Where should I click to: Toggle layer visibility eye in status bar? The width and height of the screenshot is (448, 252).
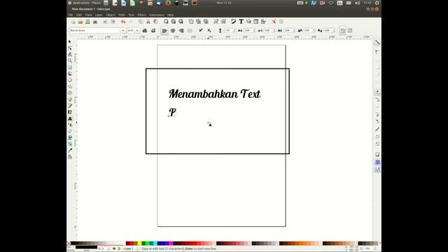click(x=114, y=249)
